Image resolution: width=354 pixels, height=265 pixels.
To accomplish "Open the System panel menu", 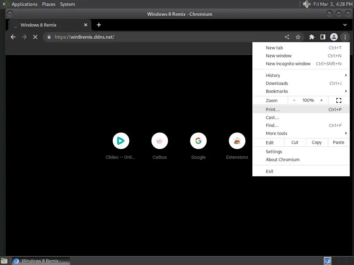I will pos(67,4).
